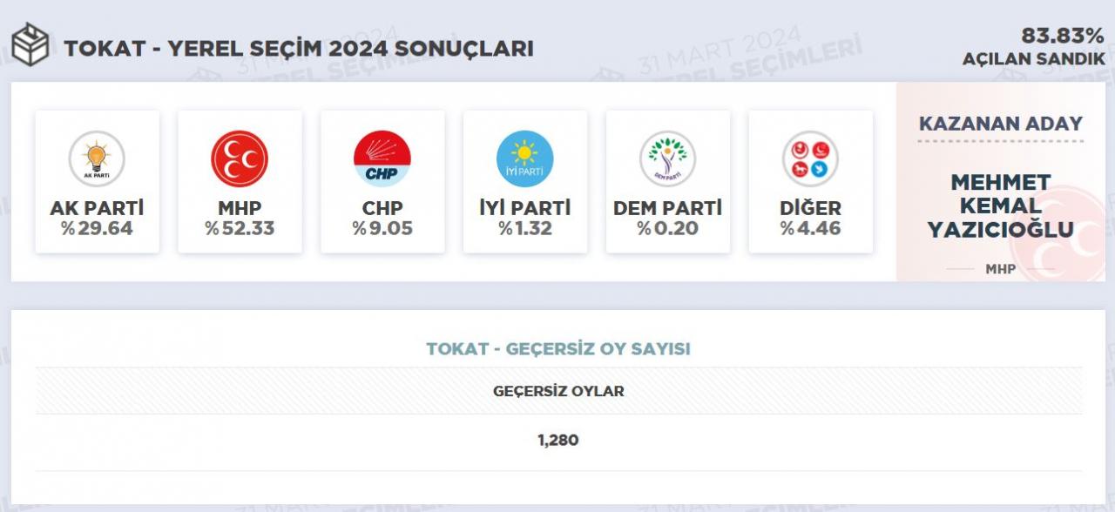The image size is (1115, 512).
Task: Click the KAZANAN ADAY heading
Action: pos(1001,124)
